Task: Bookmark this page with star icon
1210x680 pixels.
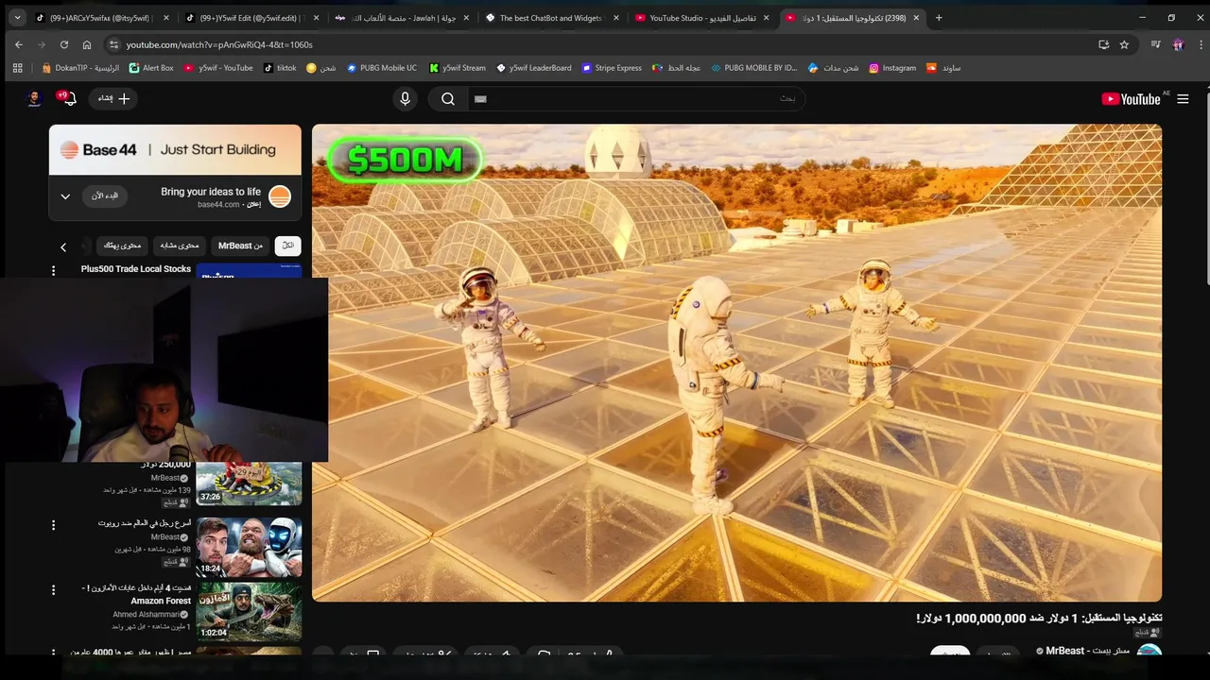Action: click(1124, 44)
